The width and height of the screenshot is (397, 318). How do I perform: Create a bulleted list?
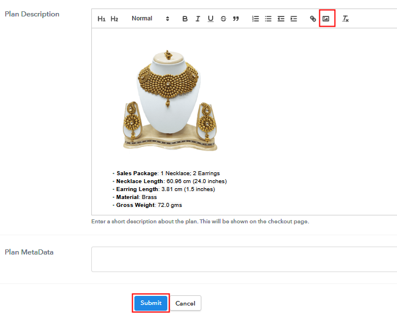coord(268,19)
